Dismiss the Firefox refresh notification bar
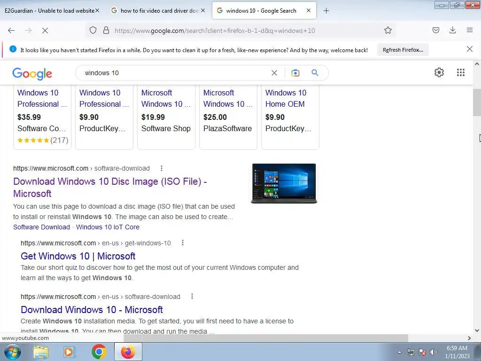 coord(469,49)
